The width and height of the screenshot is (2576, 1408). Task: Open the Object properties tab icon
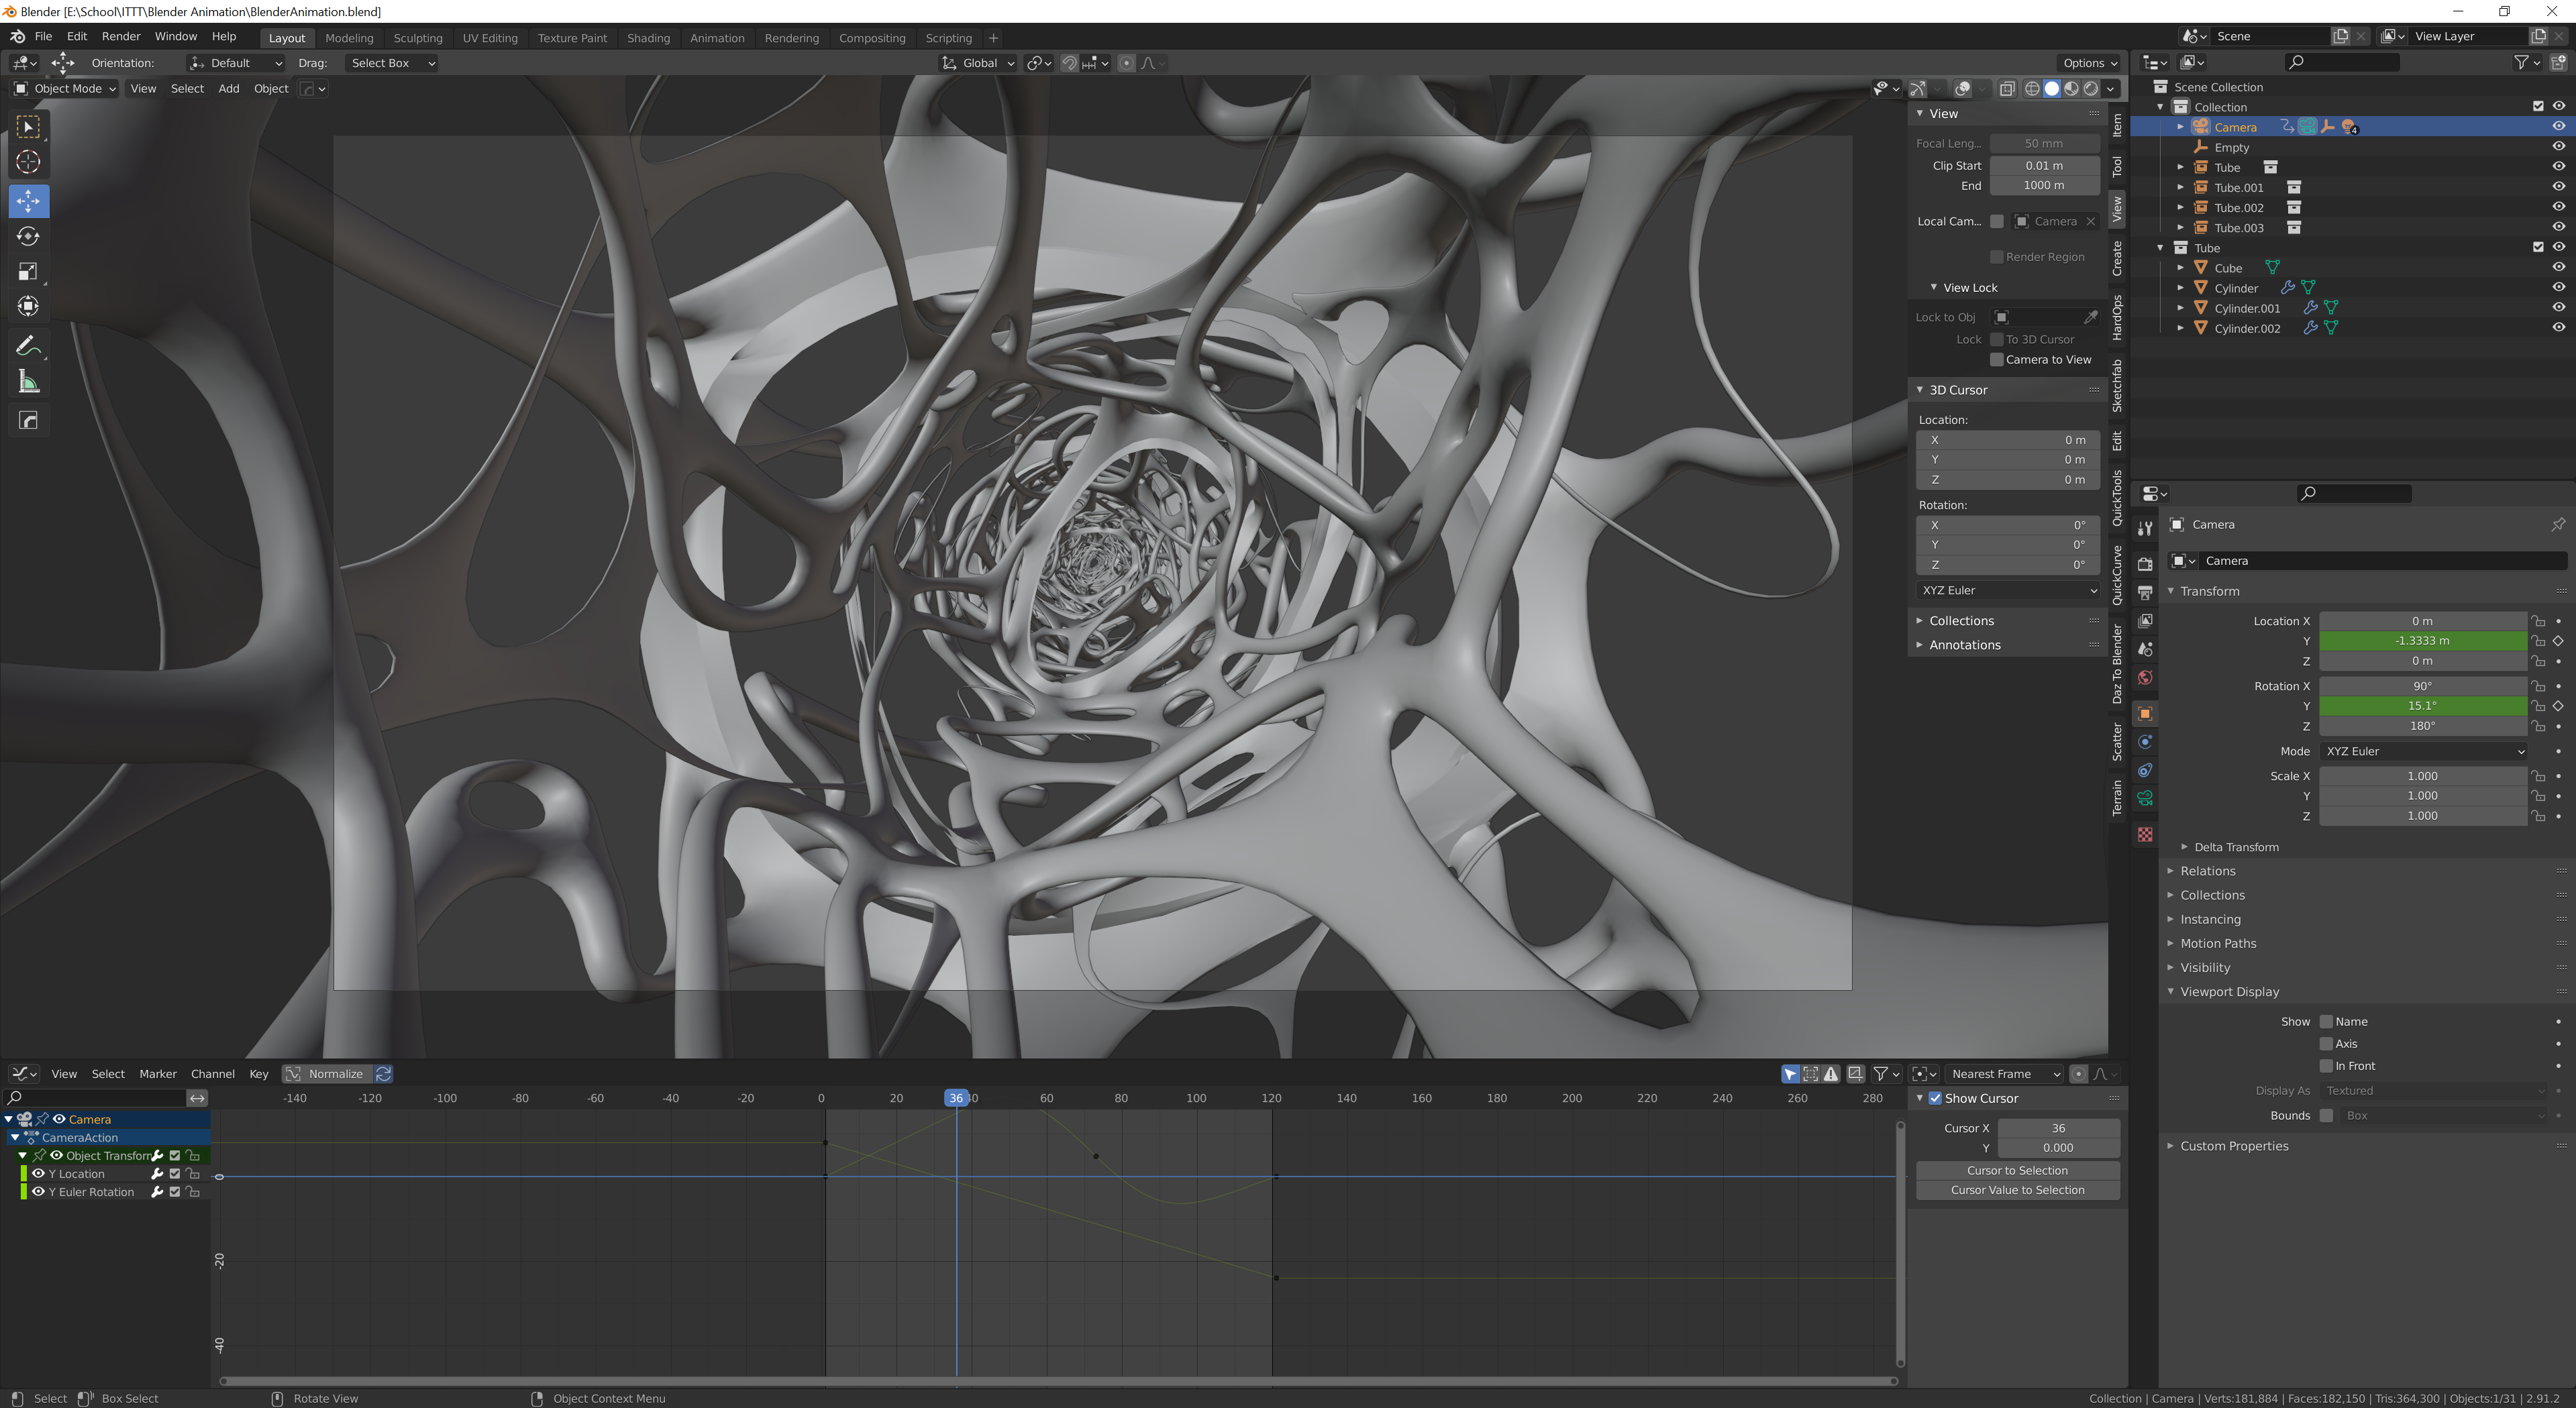(2144, 713)
